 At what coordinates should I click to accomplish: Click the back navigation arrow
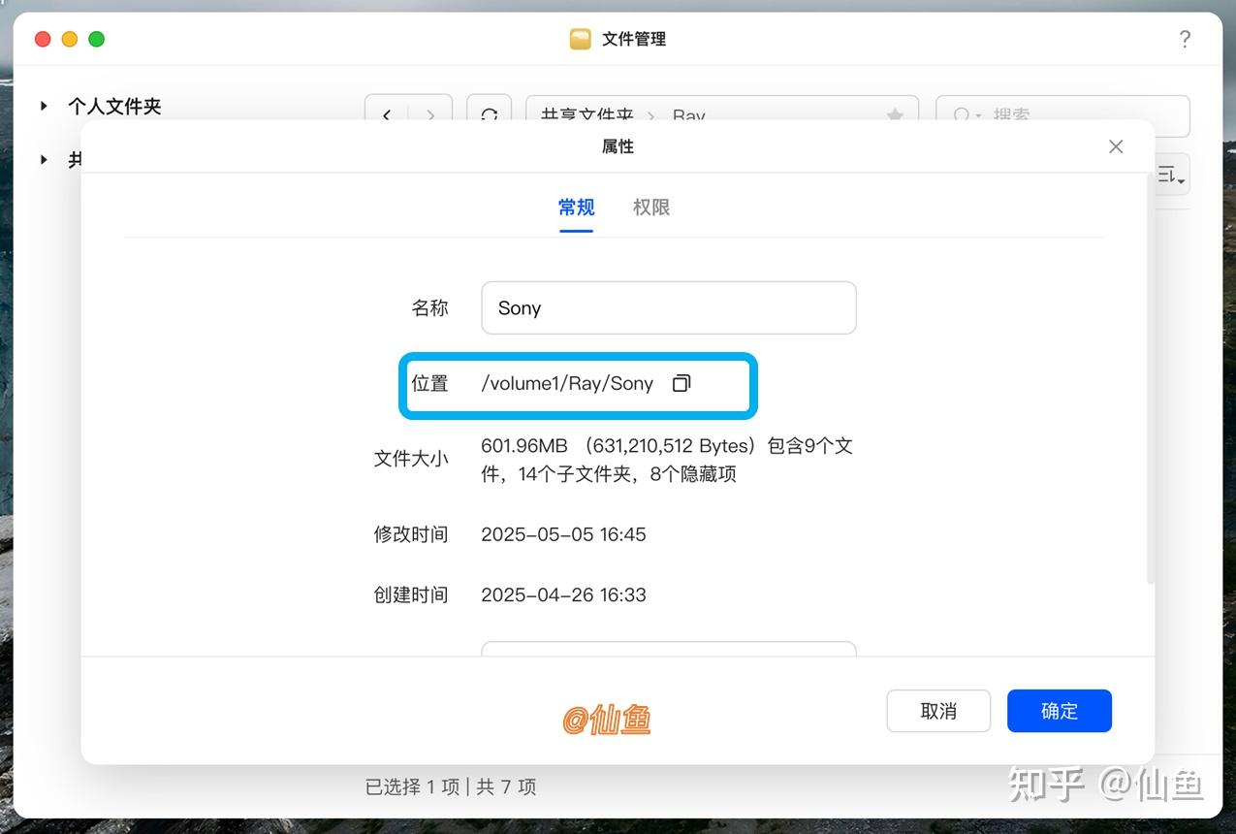tap(387, 114)
